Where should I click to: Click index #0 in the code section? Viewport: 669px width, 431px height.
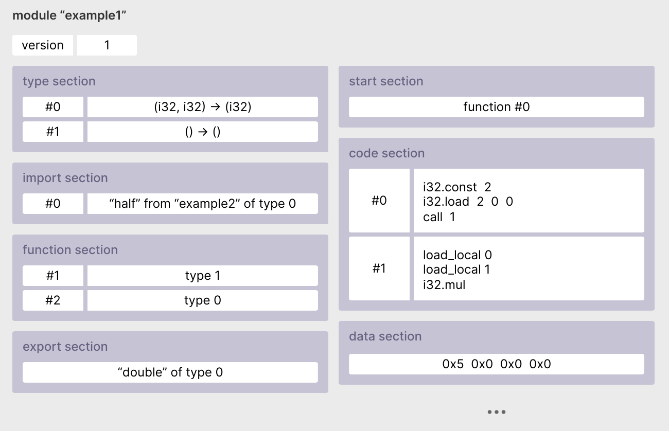(379, 201)
